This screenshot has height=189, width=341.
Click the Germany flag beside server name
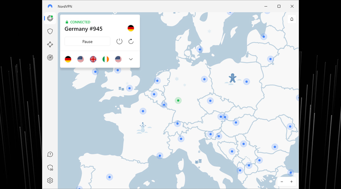pyautogui.click(x=131, y=28)
